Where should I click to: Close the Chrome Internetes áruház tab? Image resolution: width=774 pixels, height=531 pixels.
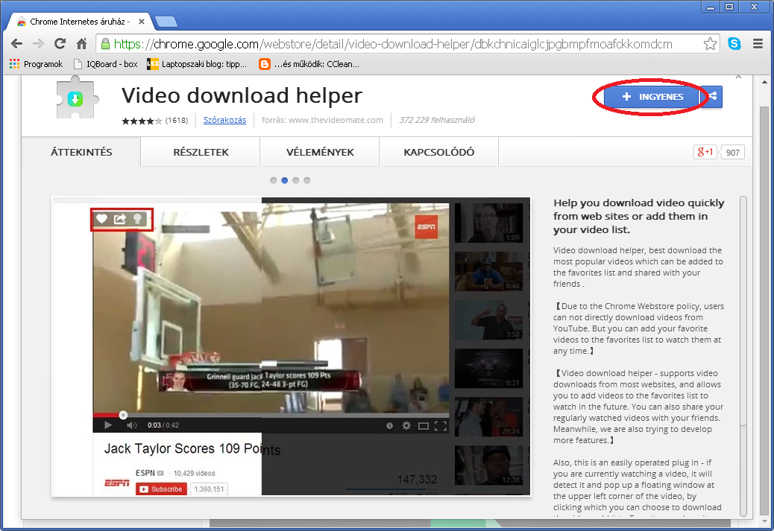click(142, 22)
